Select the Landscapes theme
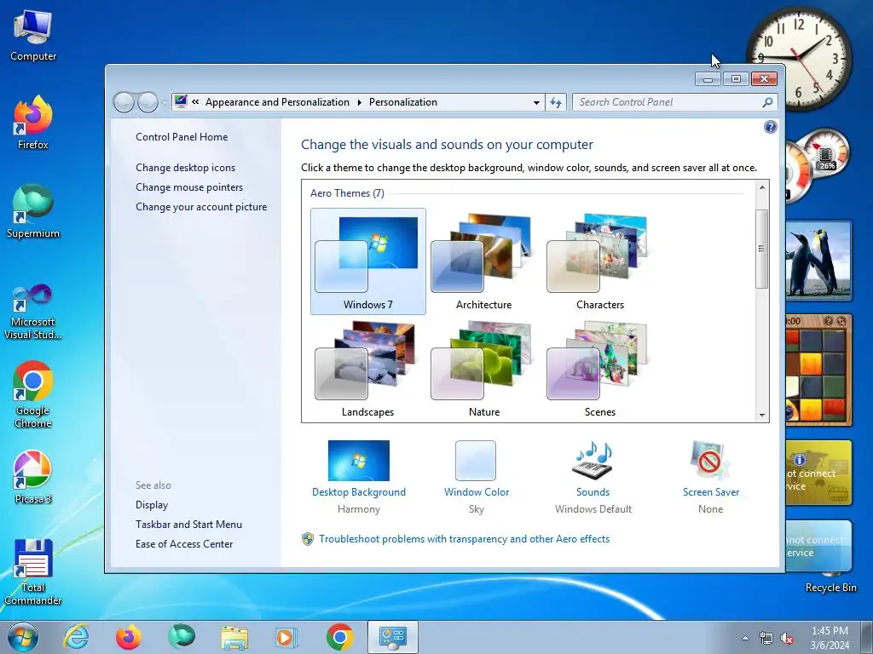 click(368, 370)
